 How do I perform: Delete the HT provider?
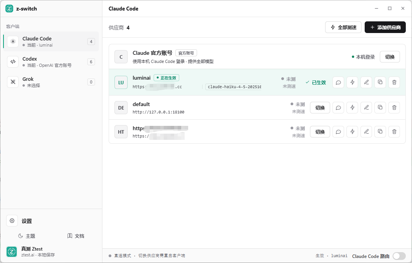pyautogui.click(x=394, y=132)
